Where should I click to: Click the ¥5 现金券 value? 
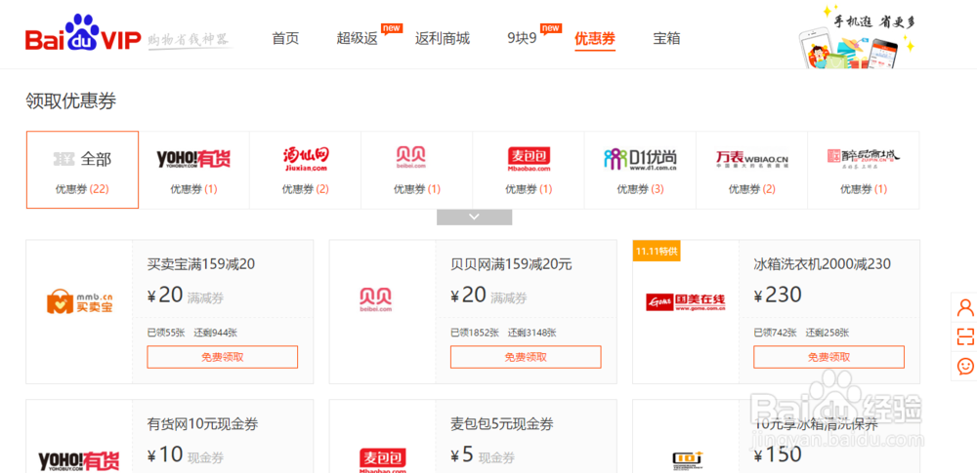point(483,455)
